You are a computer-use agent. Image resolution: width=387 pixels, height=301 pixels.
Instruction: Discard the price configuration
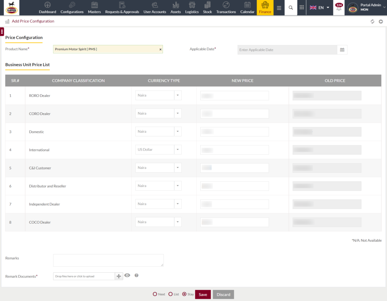click(x=223, y=294)
